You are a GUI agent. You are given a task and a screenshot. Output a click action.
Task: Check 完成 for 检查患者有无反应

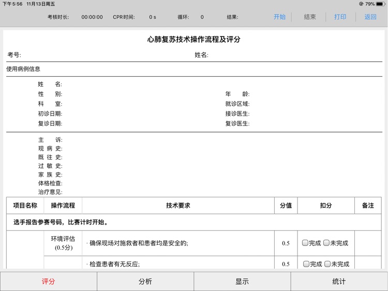click(306, 264)
